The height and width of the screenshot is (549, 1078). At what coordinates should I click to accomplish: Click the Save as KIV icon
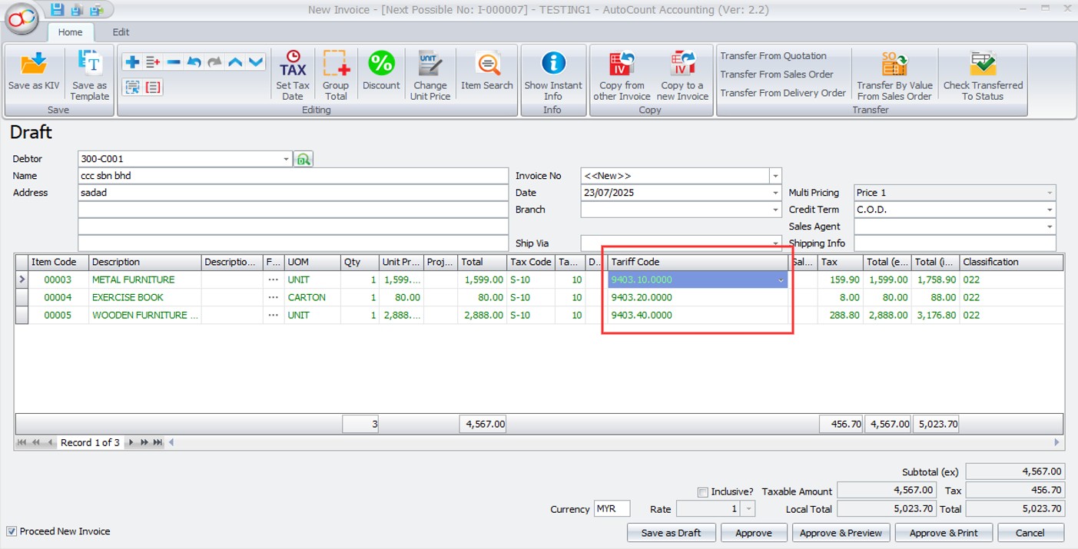33,64
